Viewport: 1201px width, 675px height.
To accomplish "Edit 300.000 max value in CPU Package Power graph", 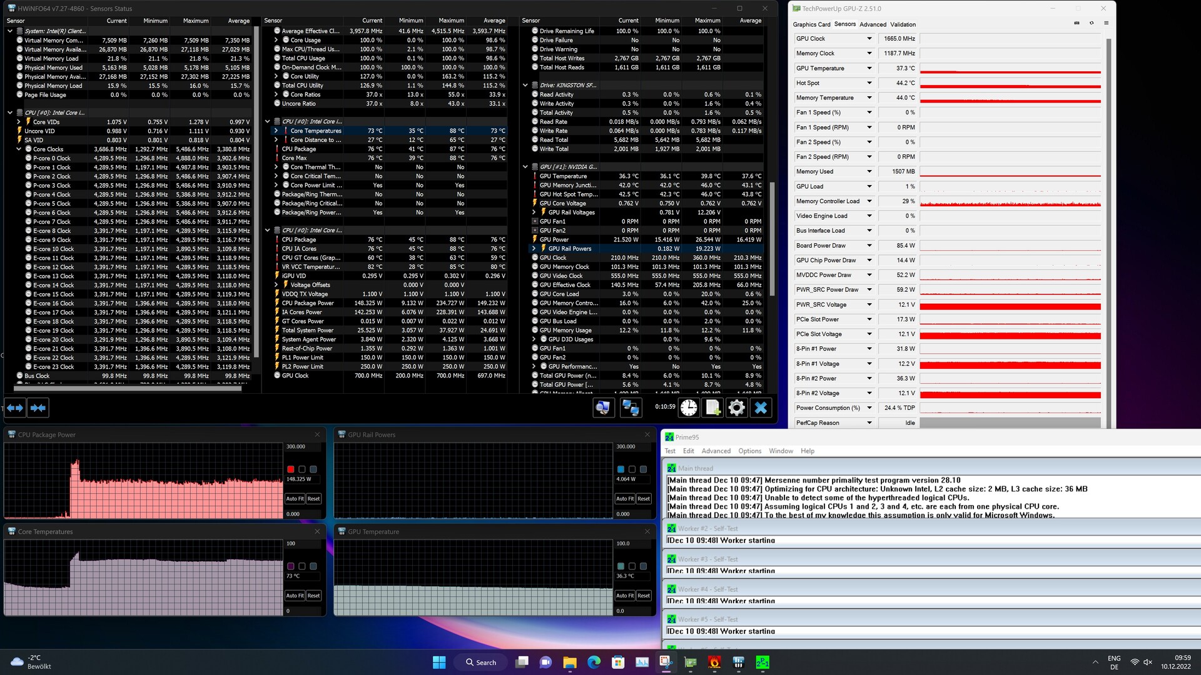I will tap(303, 447).
